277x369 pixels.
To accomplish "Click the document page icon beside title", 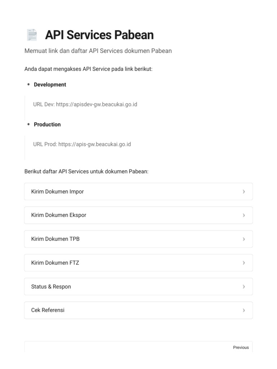I will pos(32,35).
